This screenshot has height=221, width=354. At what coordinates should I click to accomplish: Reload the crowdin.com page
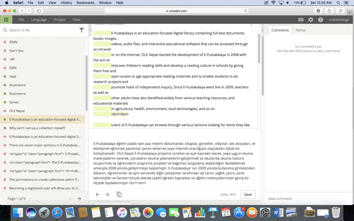pyautogui.click(x=246, y=11)
